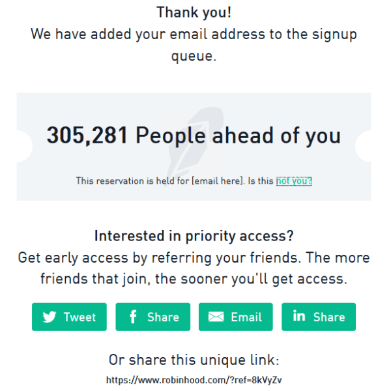Click the envelope icon on Email button

click(x=216, y=317)
